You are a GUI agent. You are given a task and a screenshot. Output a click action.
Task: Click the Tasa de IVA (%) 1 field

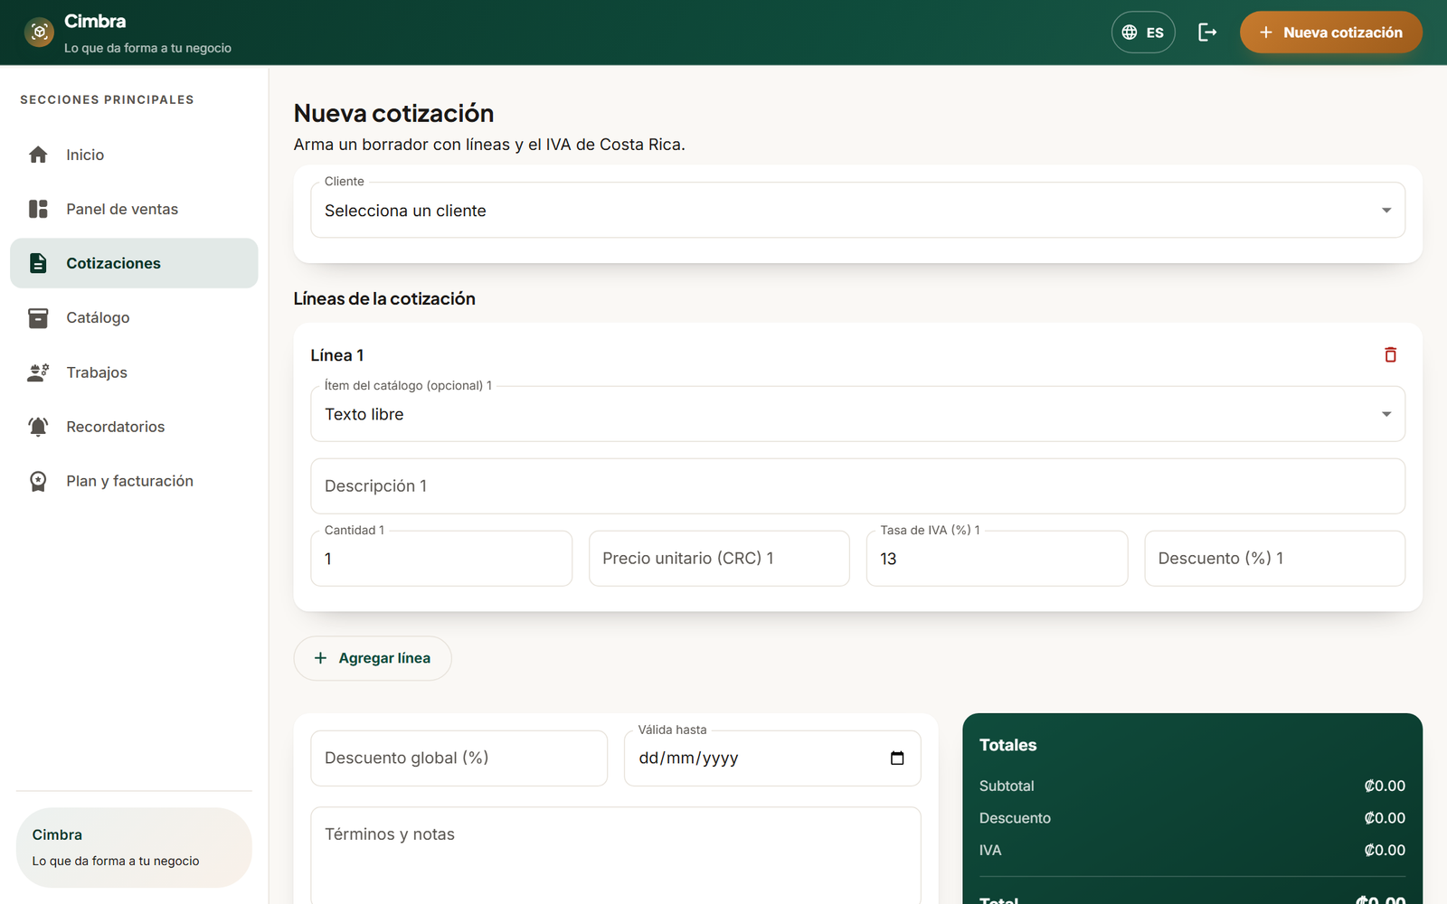[x=997, y=559]
